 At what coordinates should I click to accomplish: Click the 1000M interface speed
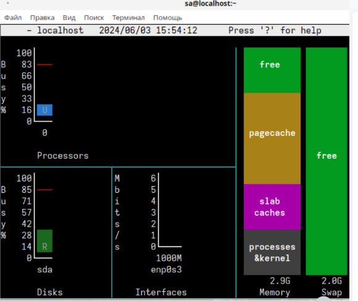[169, 258]
